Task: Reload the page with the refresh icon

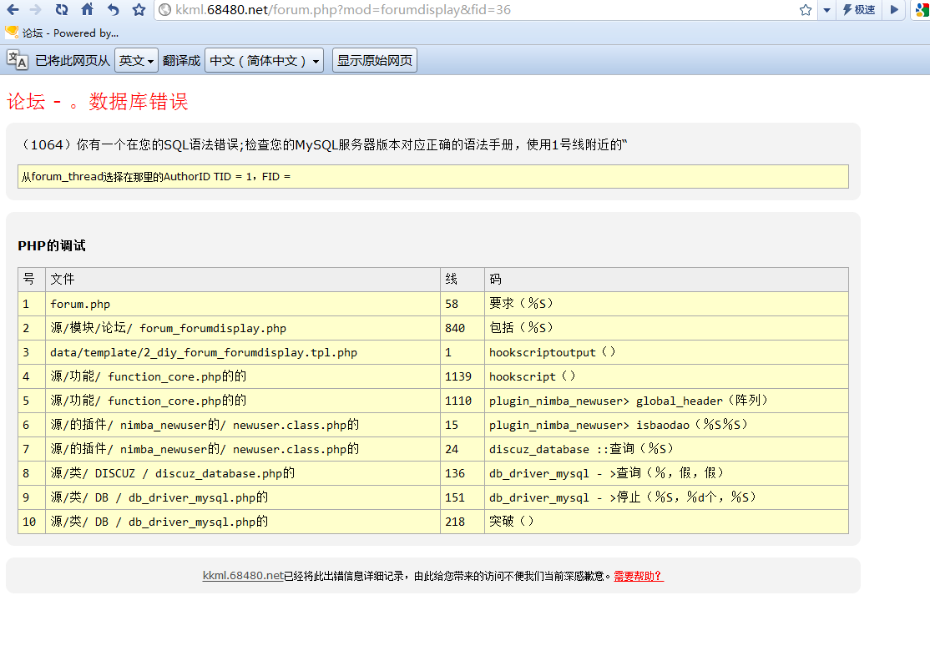Action: click(x=62, y=9)
